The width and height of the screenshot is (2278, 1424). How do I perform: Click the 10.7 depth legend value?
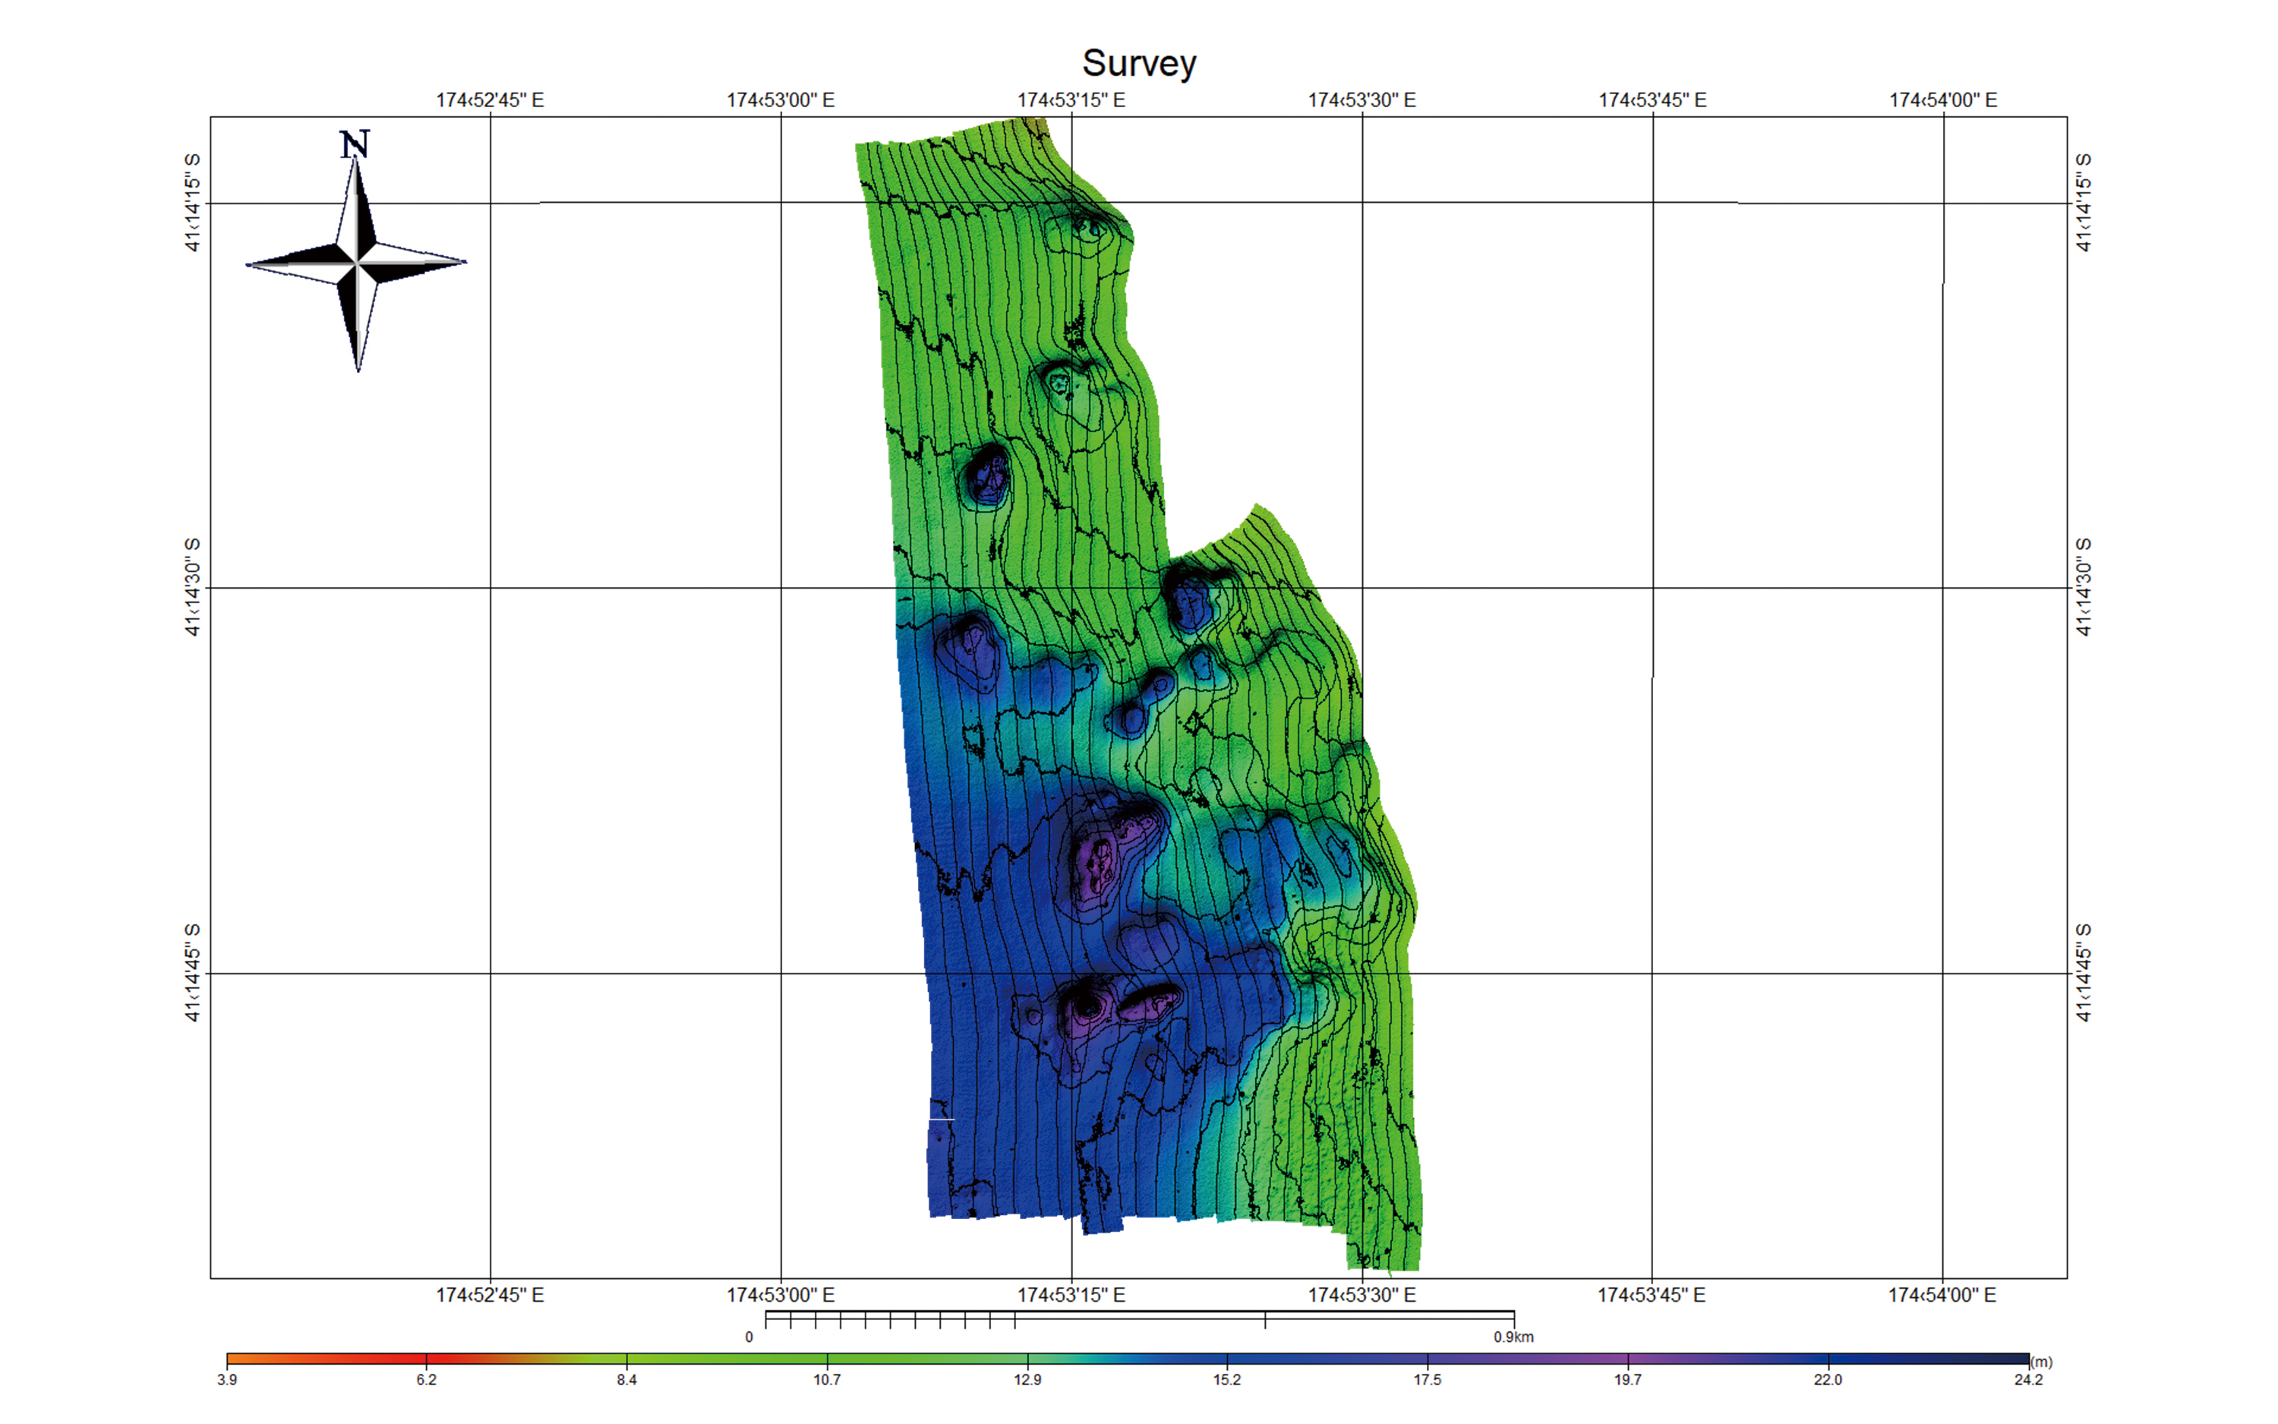[828, 1380]
